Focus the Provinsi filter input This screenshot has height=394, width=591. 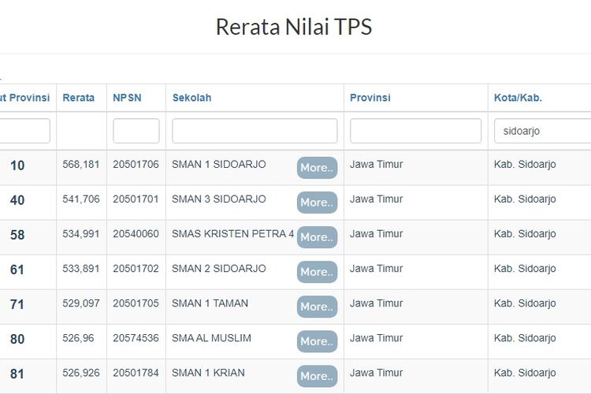pyautogui.click(x=415, y=131)
